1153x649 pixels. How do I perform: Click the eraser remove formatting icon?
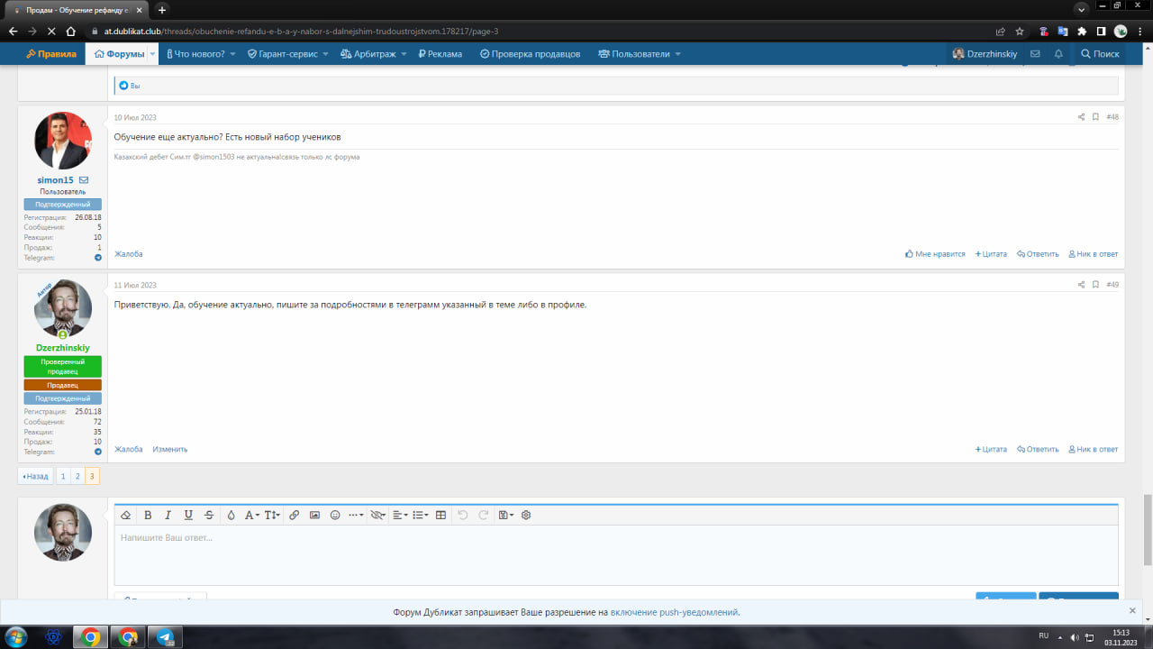(126, 515)
